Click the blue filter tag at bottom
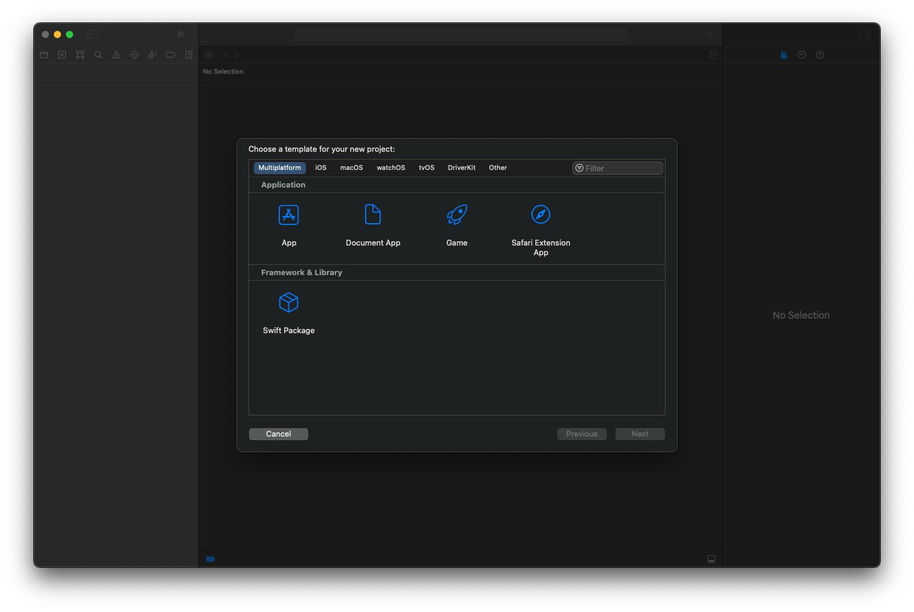The width and height of the screenshot is (914, 612). tap(210, 559)
